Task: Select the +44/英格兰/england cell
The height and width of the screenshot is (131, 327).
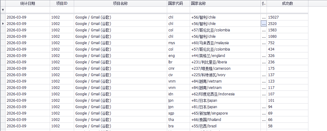Action: click(x=225, y=56)
